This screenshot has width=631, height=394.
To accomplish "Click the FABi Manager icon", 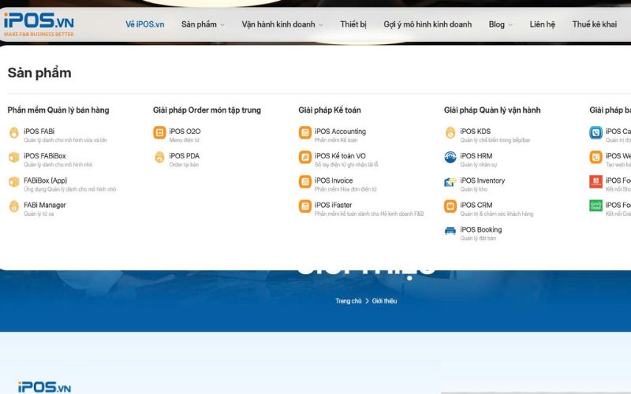I will 13,206.
